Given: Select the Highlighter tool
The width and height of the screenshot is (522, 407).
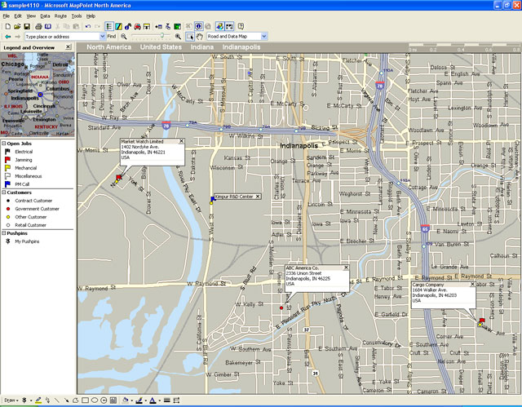Looking at the screenshot, I should click(38, 400).
